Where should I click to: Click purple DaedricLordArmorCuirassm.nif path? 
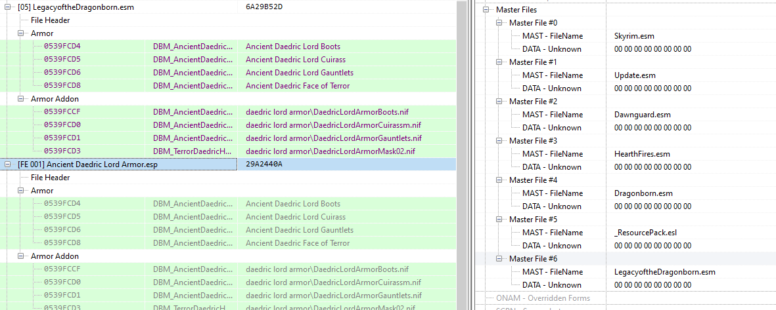(333, 125)
